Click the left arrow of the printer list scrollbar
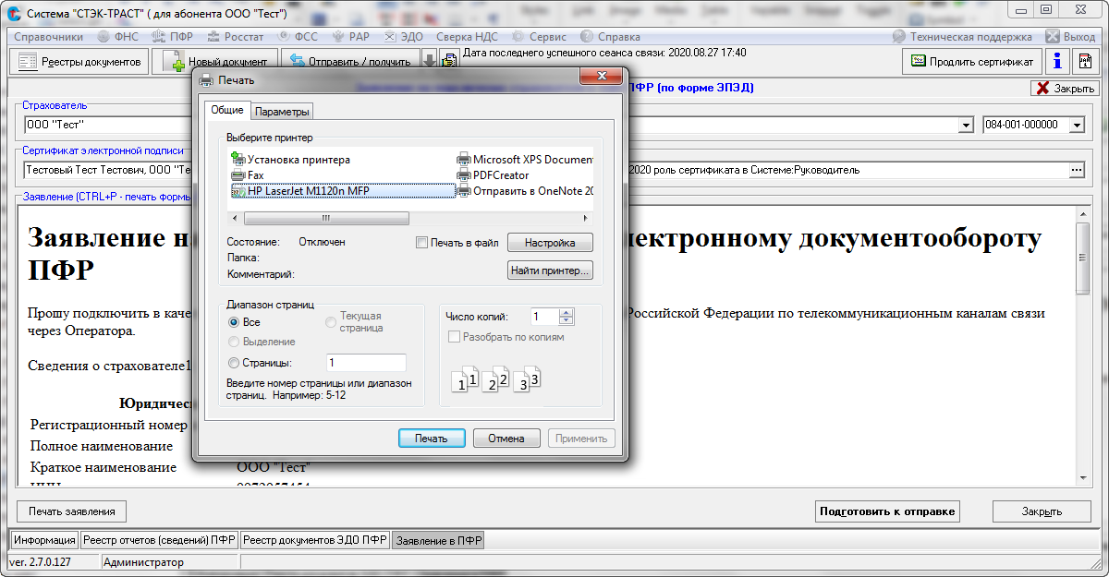 point(234,218)
